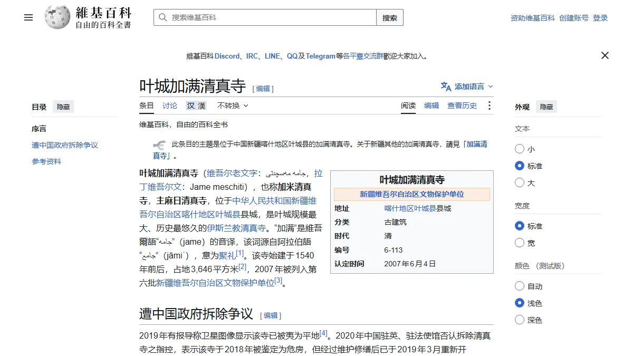The width and height of the screenshot is (633, 356).
Task: Click the disambiguation hatnote icon
Action: click(x=160, y=145)
